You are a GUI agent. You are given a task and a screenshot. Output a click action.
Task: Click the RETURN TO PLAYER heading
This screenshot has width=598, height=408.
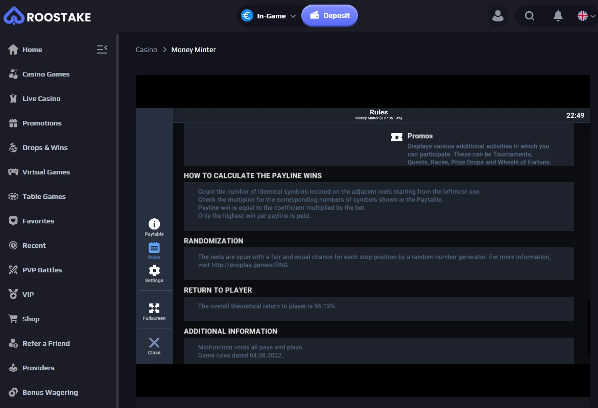[x=218, y=290]
